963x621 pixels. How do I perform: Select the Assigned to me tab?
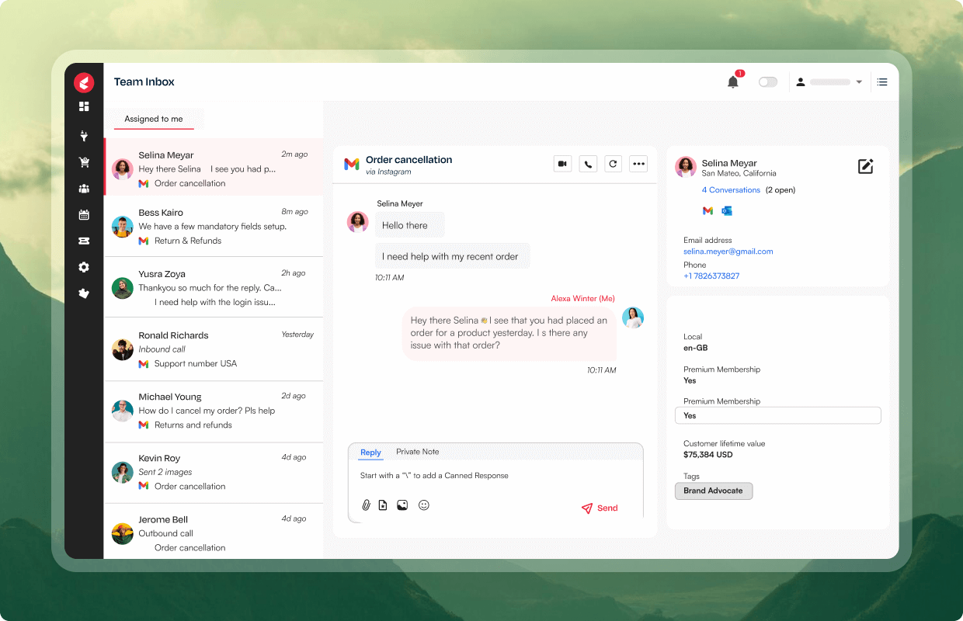click(x=154, y=119)
